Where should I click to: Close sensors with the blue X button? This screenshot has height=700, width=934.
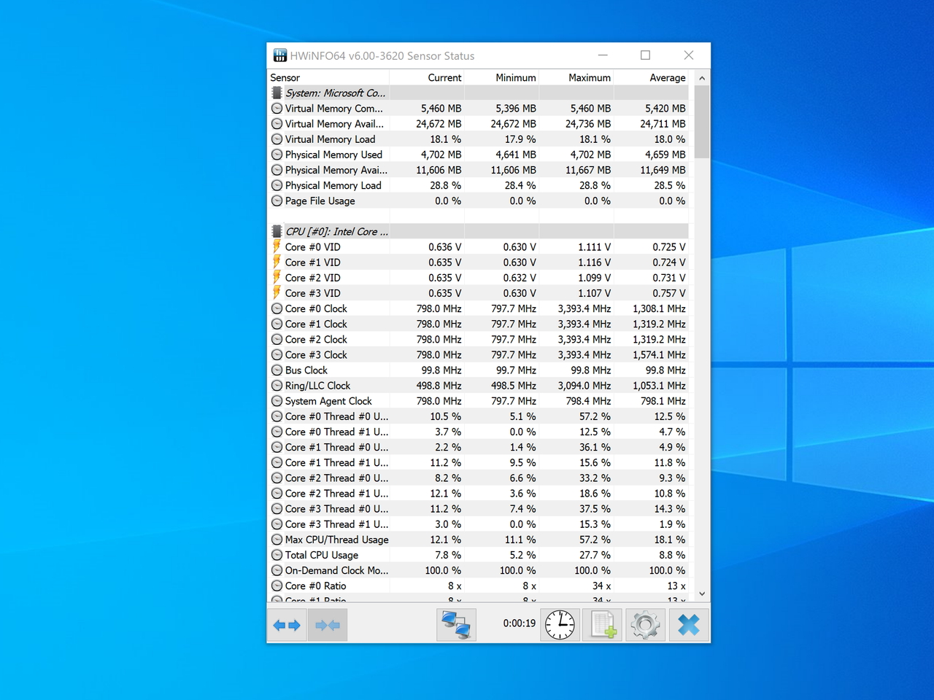coord(688,625)
